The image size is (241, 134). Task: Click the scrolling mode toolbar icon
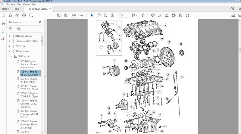(142, 15)
